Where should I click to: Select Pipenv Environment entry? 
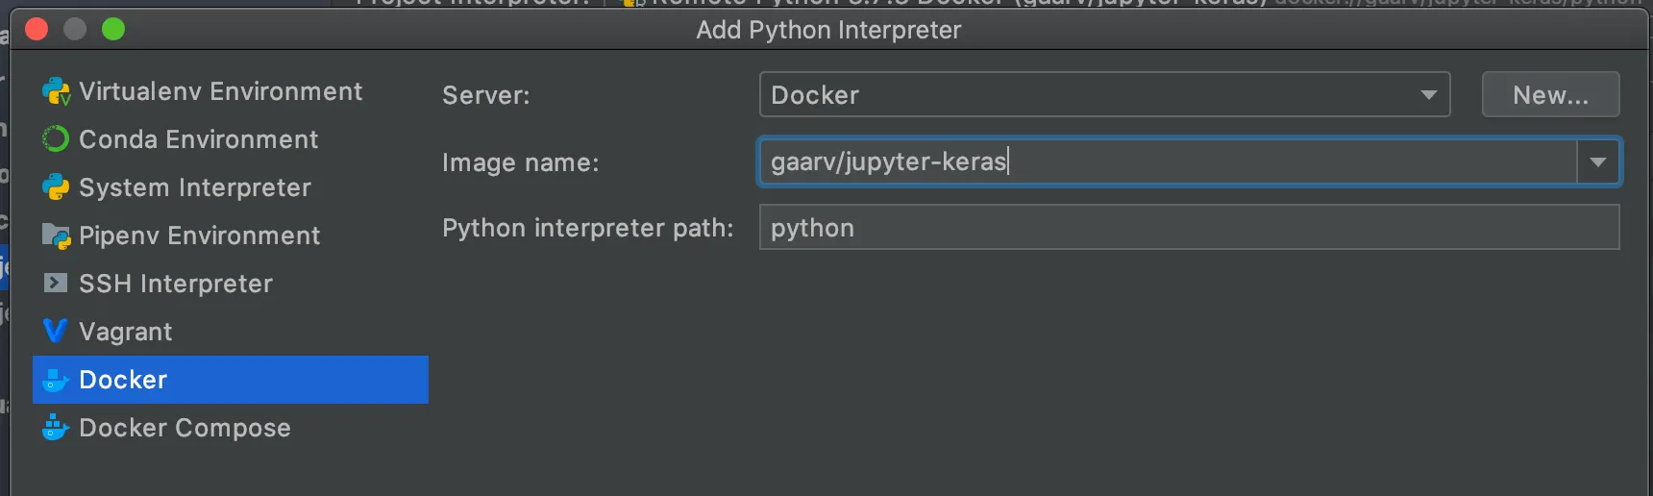point(199,236)
